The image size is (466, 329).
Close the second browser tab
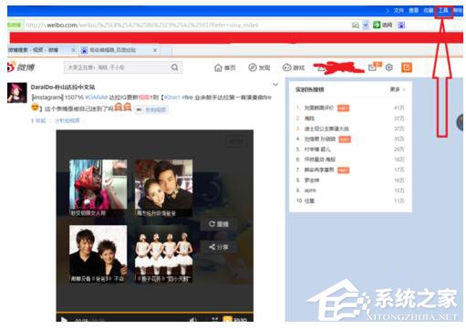pos(155,50)
